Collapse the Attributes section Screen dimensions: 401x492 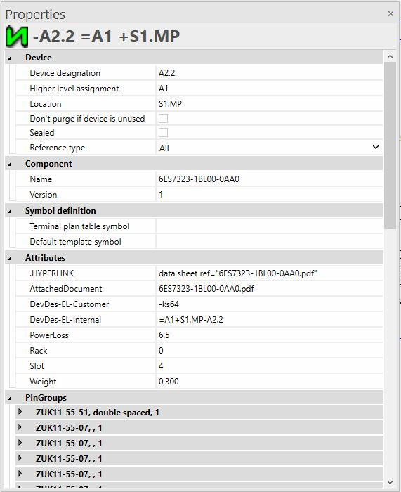[10, 258]
